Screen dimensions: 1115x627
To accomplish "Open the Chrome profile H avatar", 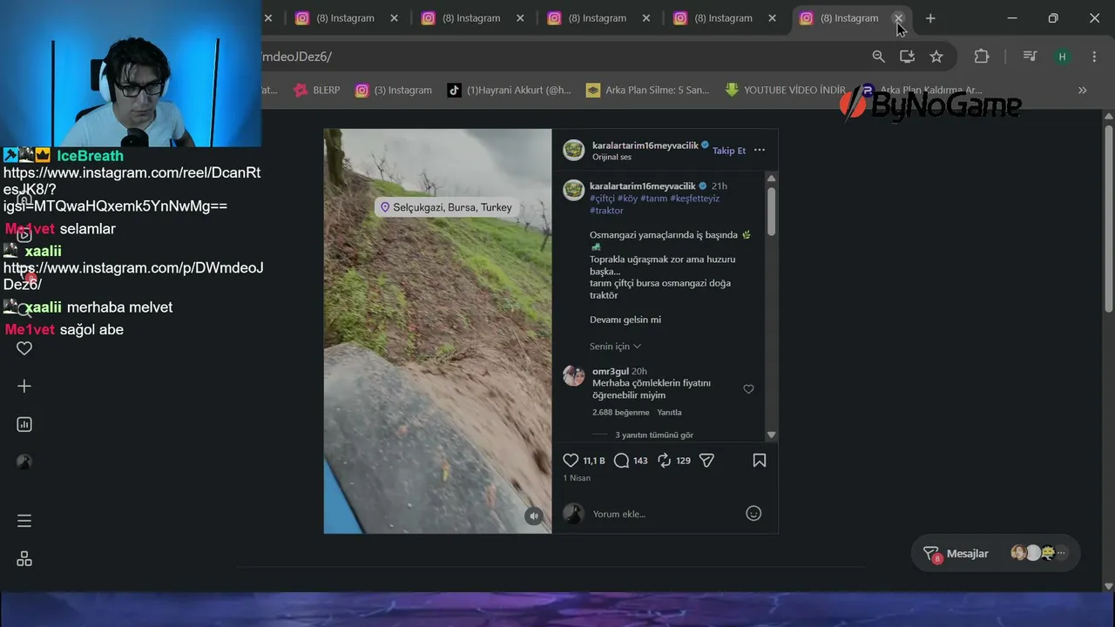I will 1062,57.
